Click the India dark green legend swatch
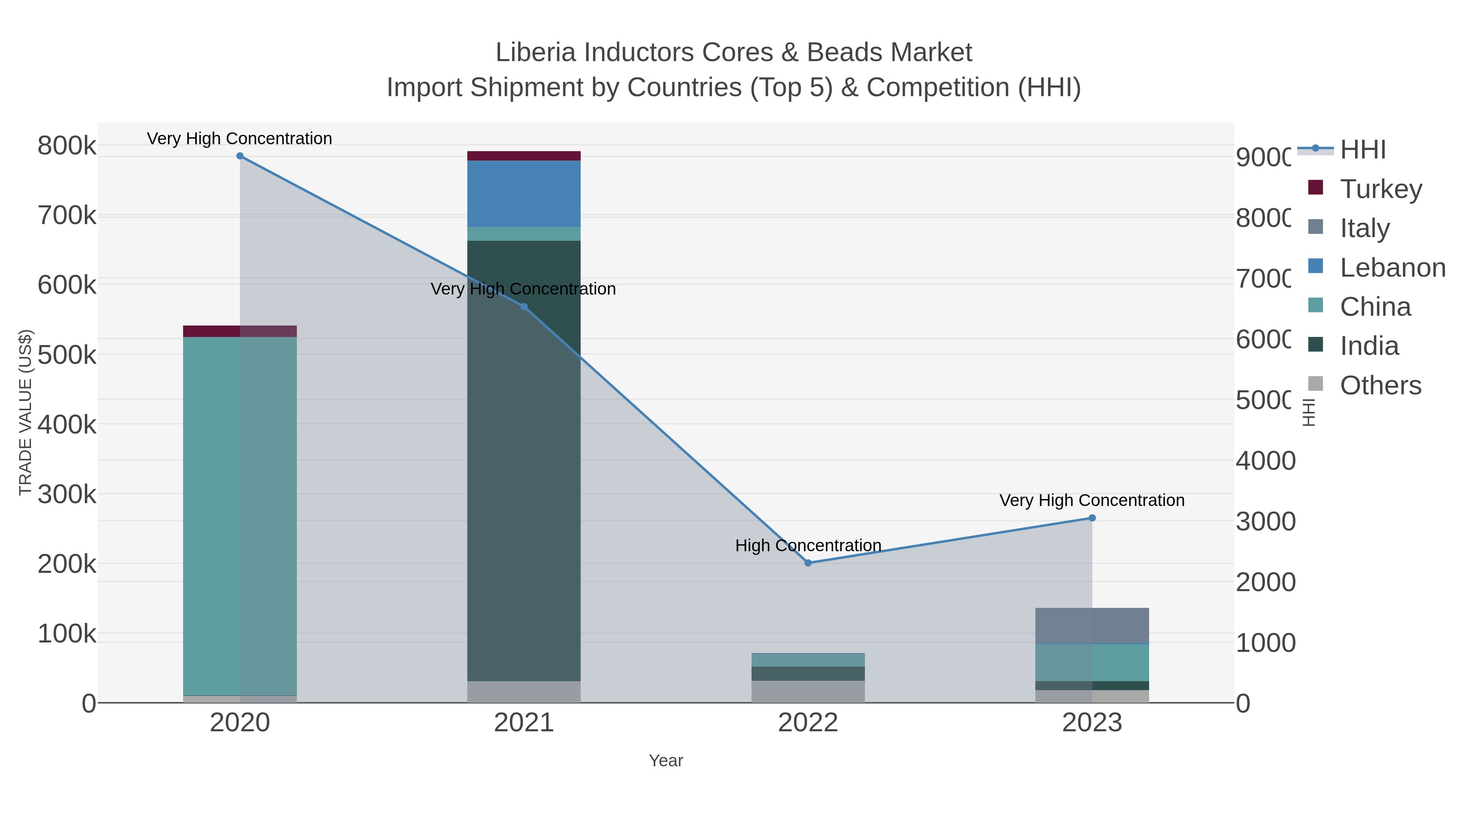 point(1315,344)
